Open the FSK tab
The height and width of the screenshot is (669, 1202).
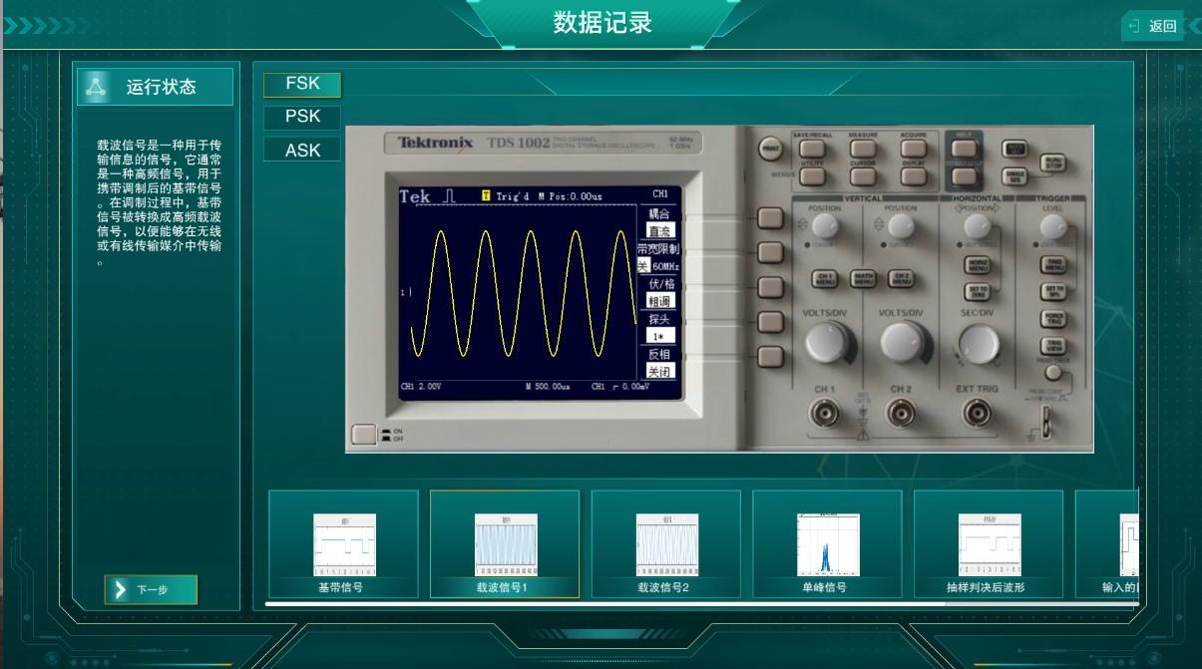[x=302, y=84]
